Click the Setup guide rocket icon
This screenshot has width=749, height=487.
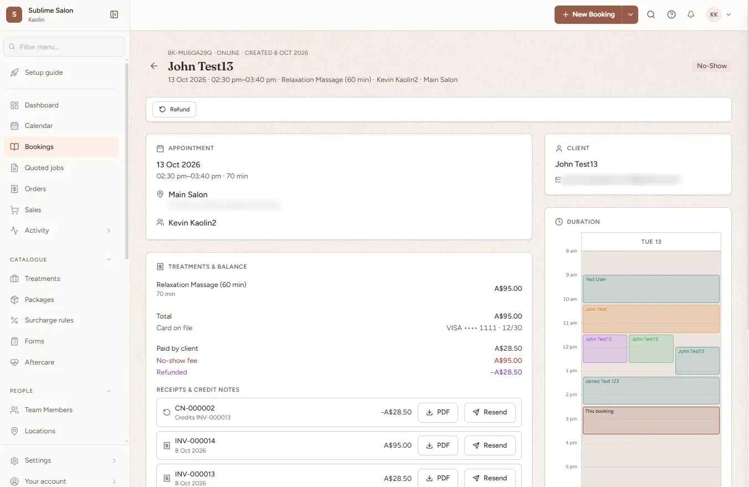[14, 73]
